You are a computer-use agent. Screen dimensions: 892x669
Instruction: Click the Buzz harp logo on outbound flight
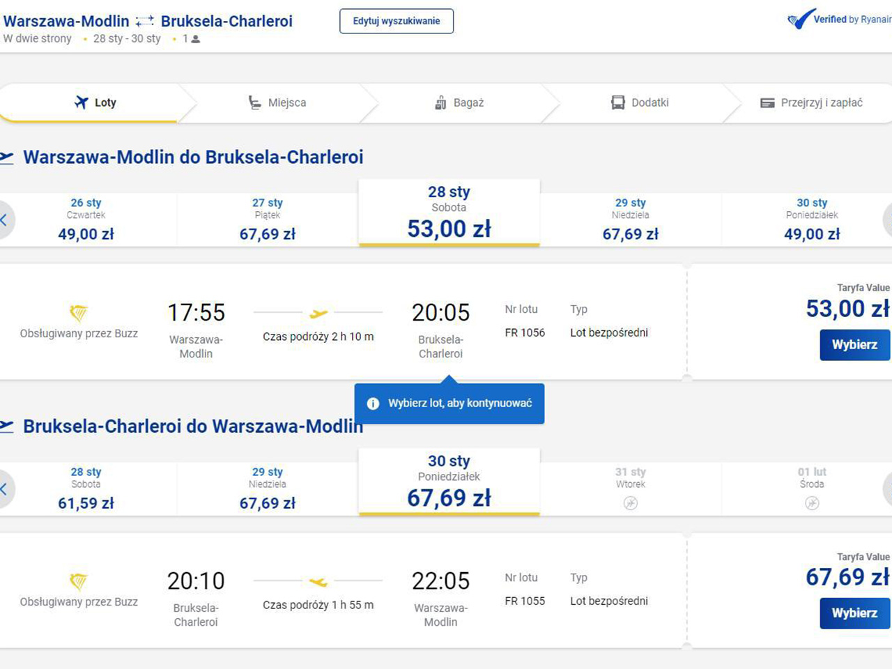[79, 313]
